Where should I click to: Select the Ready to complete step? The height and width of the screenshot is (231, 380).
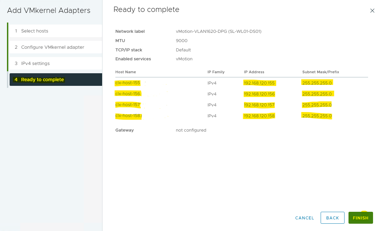pyautogui.click(x=42, y=80)
